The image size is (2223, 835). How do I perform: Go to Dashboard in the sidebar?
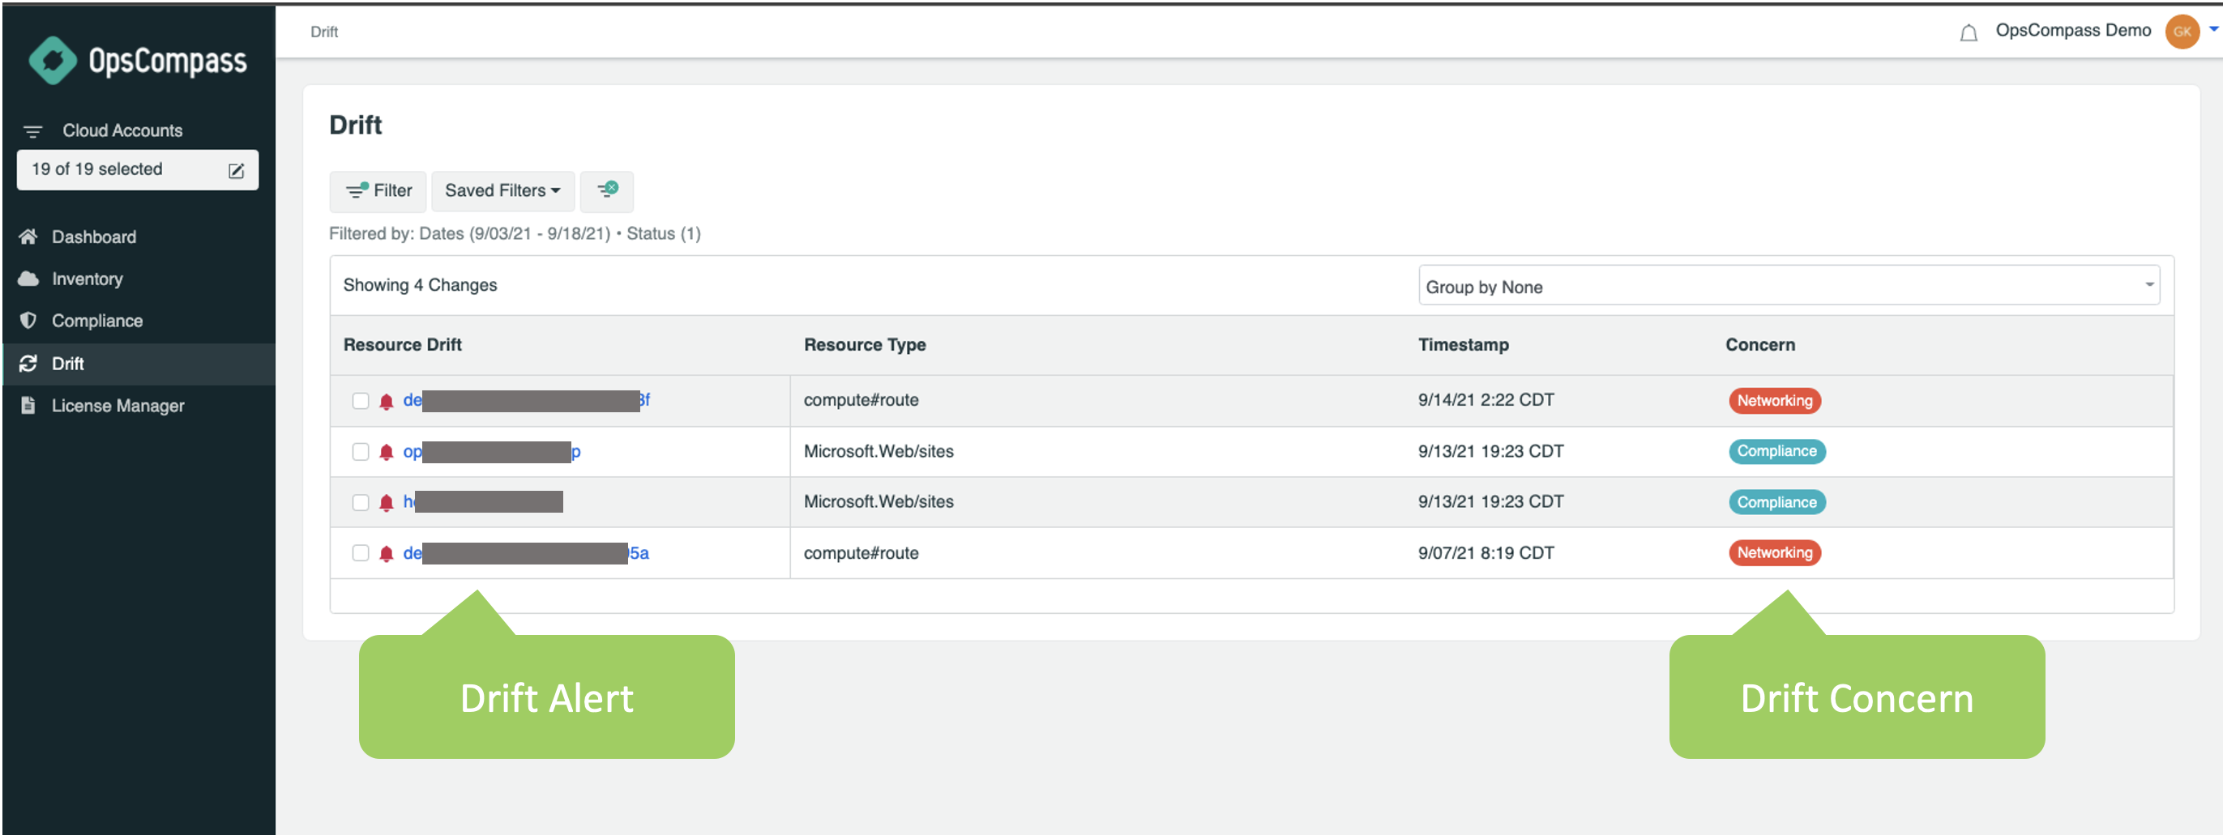93,236
